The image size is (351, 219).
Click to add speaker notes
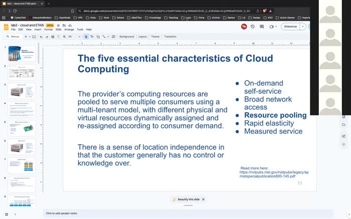(x=188, y=213)
